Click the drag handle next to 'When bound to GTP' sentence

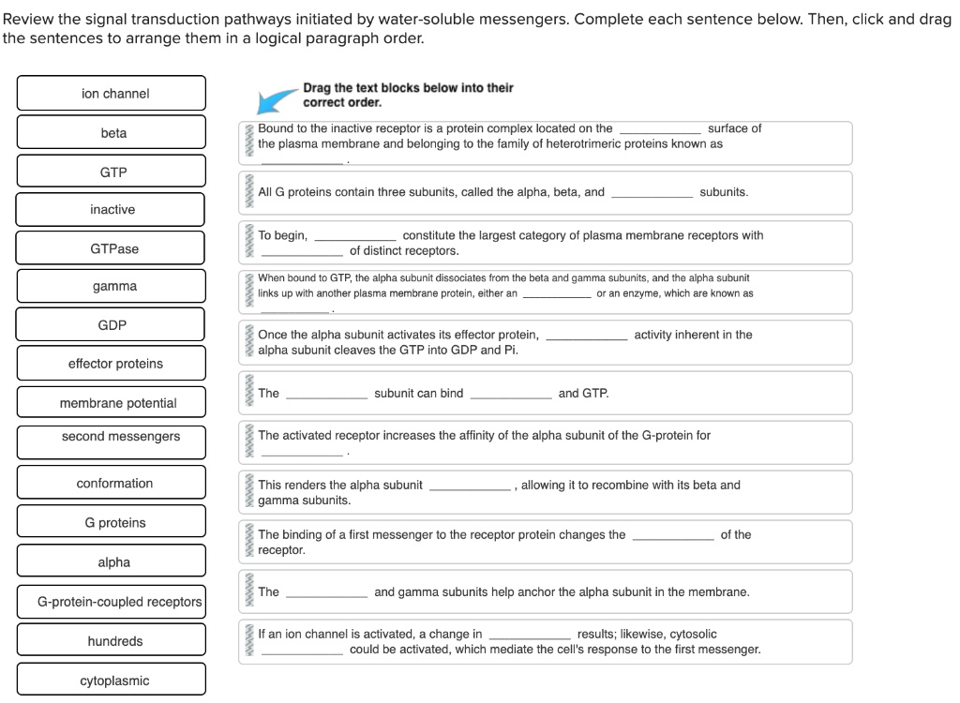click(x=247, y=292)
